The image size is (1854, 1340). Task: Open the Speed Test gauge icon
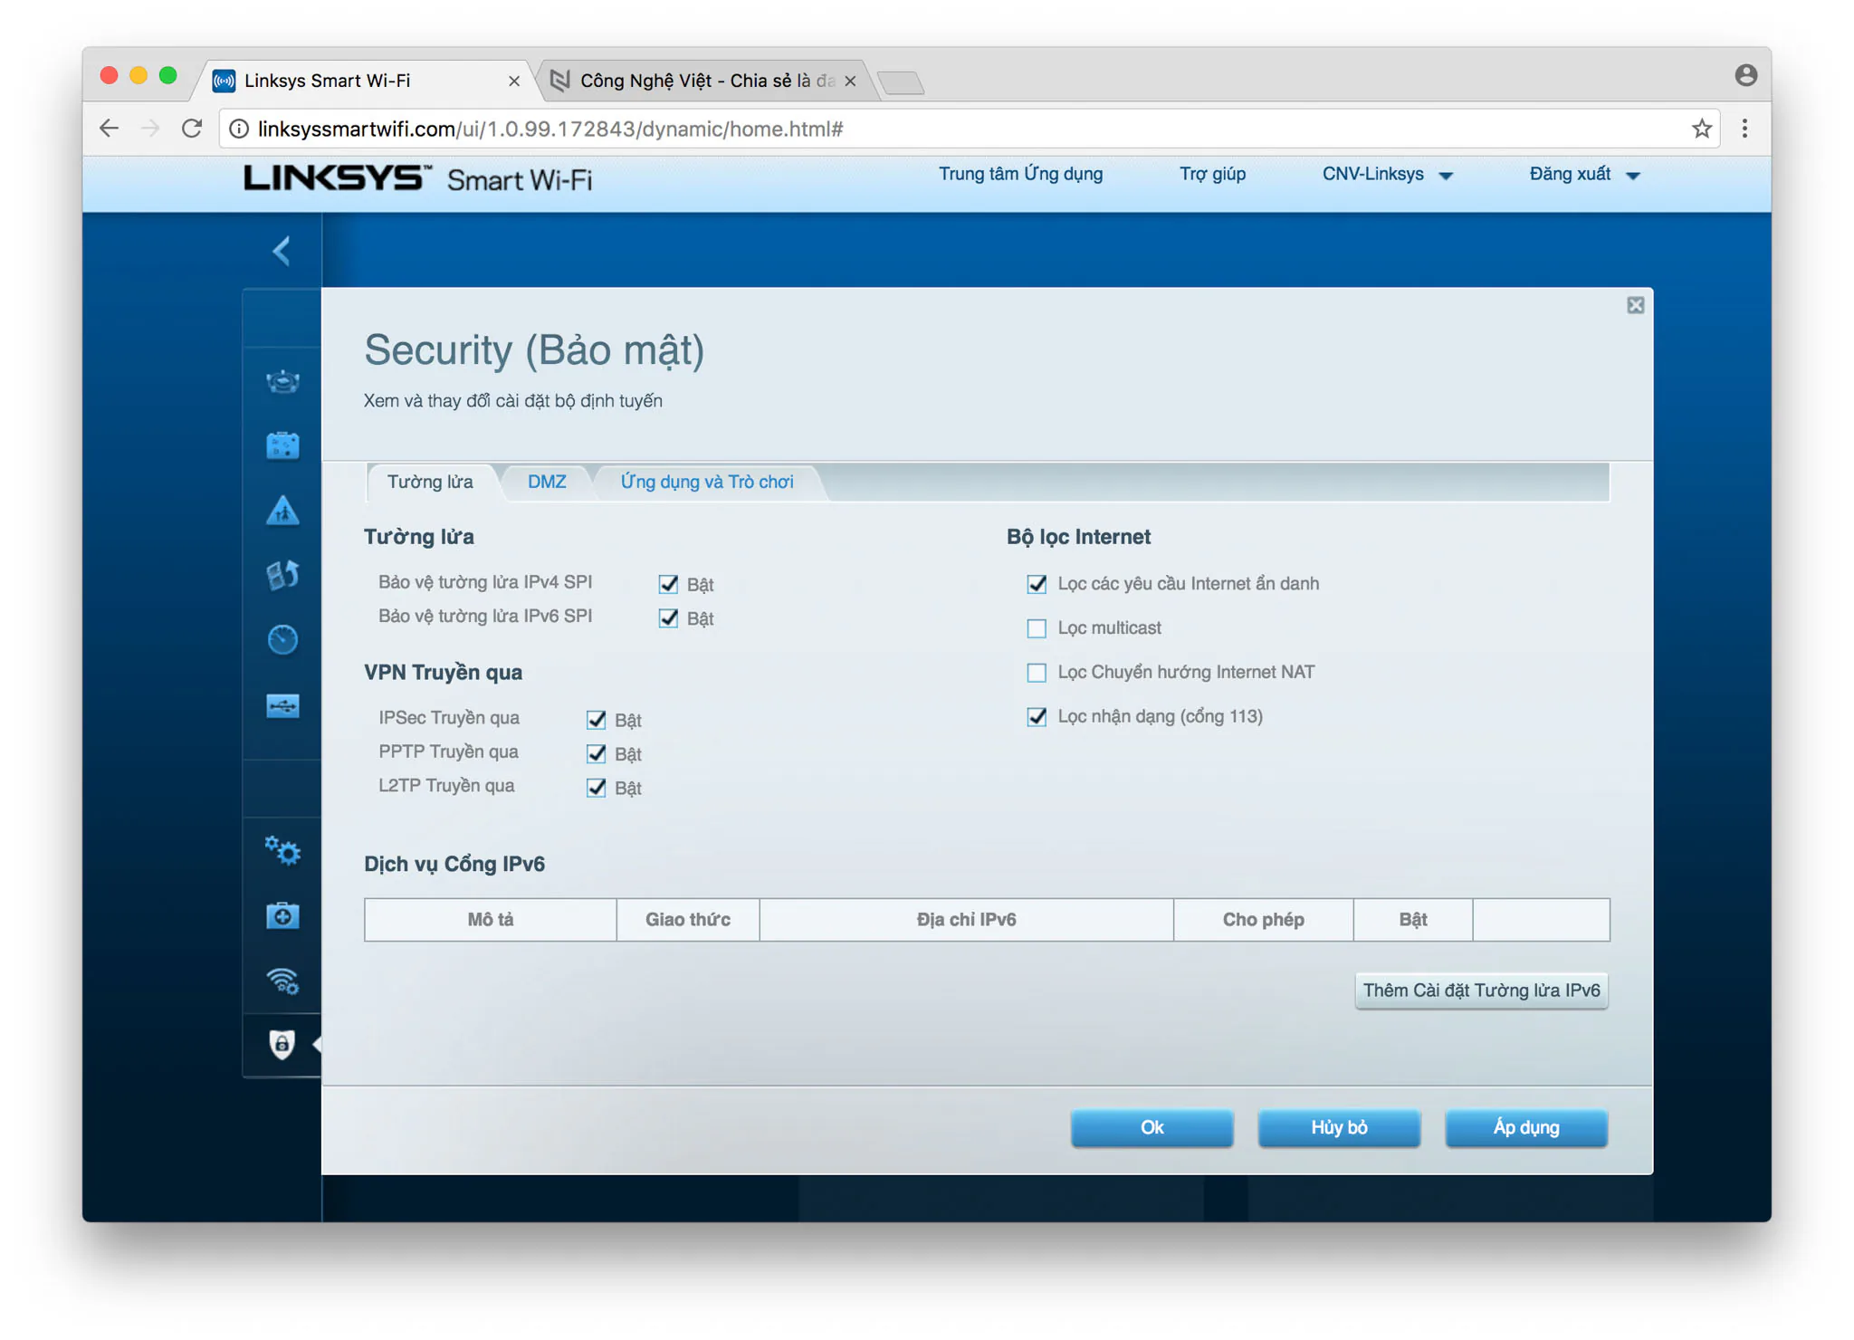(282, 640)
